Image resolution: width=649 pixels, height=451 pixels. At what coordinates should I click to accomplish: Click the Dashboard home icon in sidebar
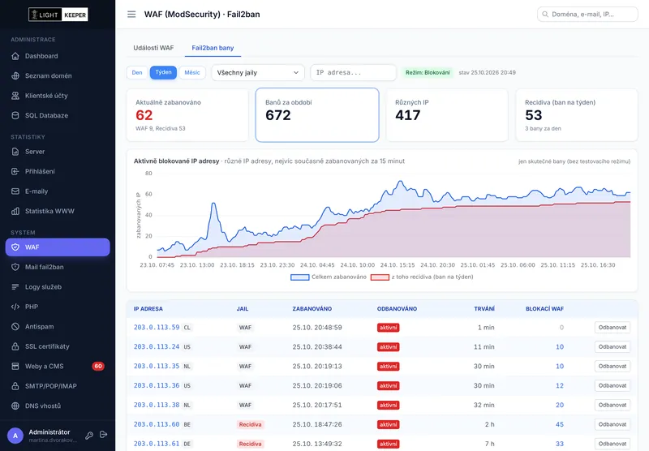(x=15, y=56)
